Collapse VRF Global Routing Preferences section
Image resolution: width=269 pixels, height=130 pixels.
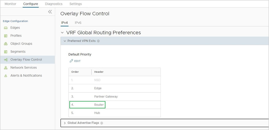pyautogui.click(x=63, y=33)
